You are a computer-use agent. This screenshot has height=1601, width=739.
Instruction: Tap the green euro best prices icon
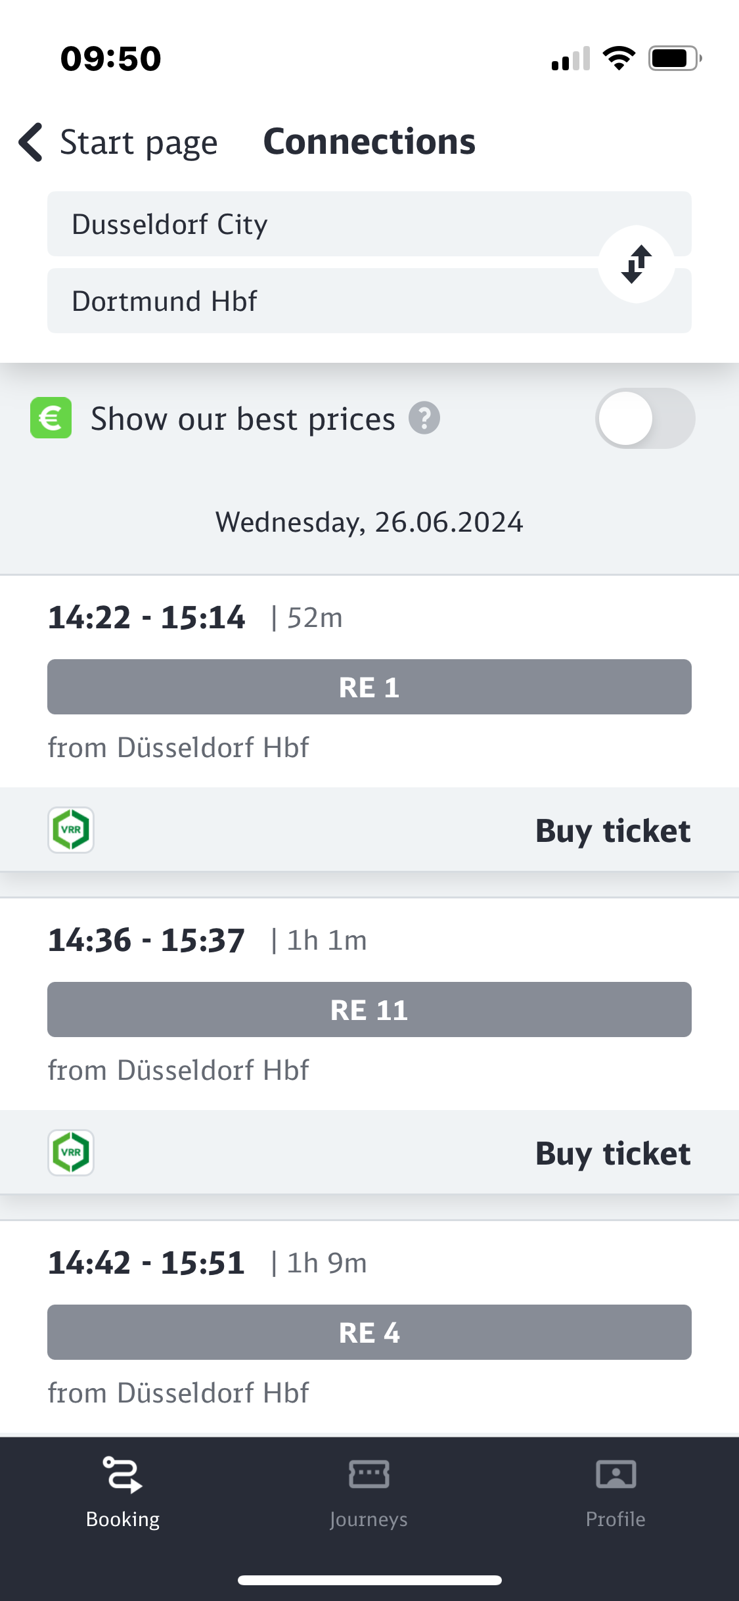click(x=51, y=418)
